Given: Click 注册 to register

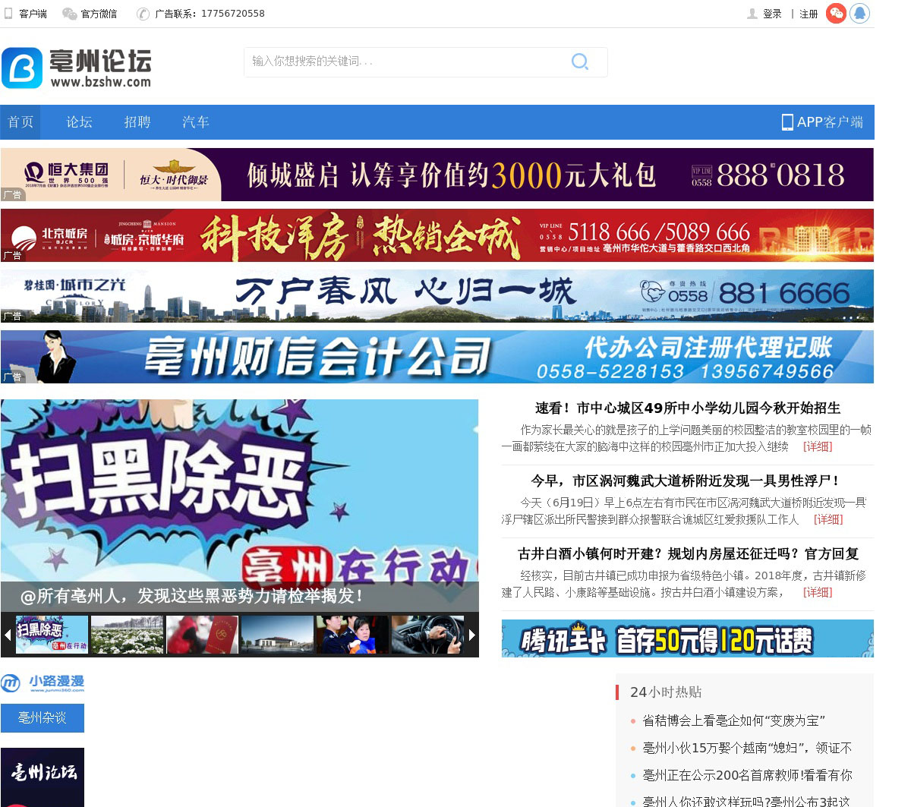Looking at the screenshot, I should point(809,14).
